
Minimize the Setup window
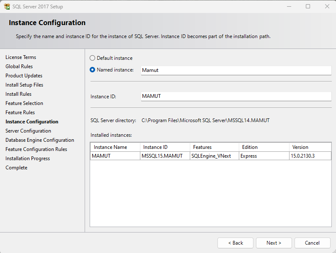(289, 6)
